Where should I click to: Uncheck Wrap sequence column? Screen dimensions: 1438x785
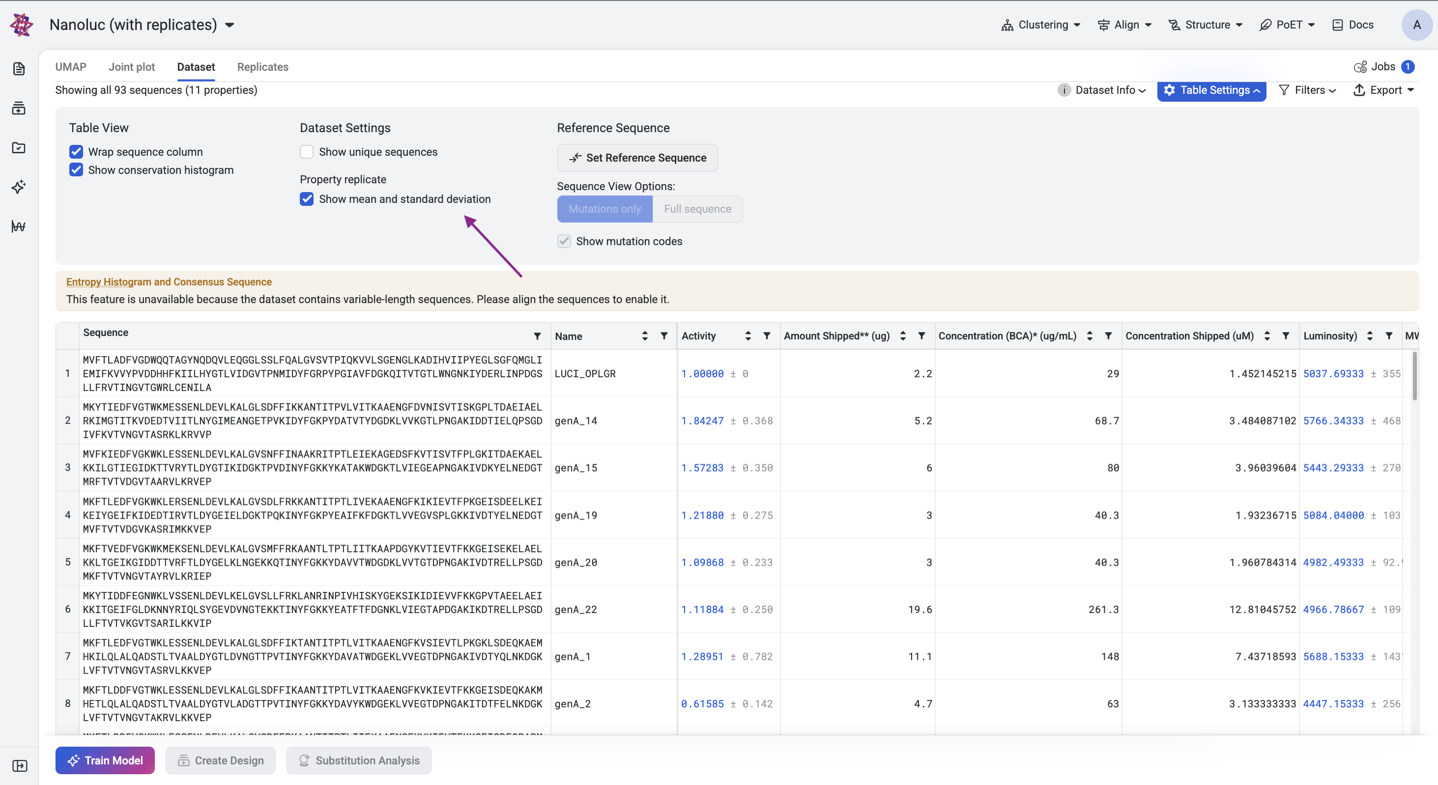(77, 152)
